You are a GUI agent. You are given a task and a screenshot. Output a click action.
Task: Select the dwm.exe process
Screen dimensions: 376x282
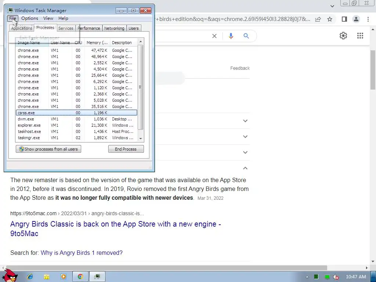tap(76, 119)
